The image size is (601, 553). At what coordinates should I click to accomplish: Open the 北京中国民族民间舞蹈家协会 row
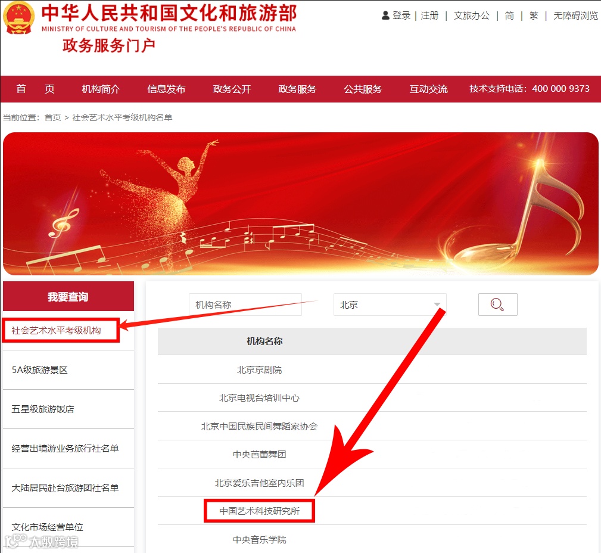(372, 426)
